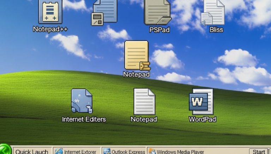
Task: Click the Start button in the taskbar
Action: click(x=259, y=151)
